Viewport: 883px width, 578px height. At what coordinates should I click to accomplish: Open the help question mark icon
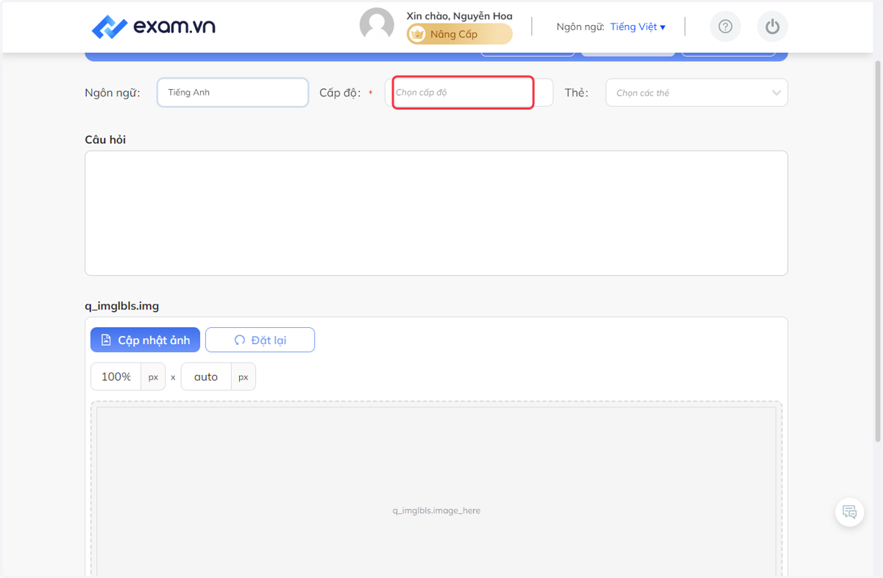coord(726,27)
